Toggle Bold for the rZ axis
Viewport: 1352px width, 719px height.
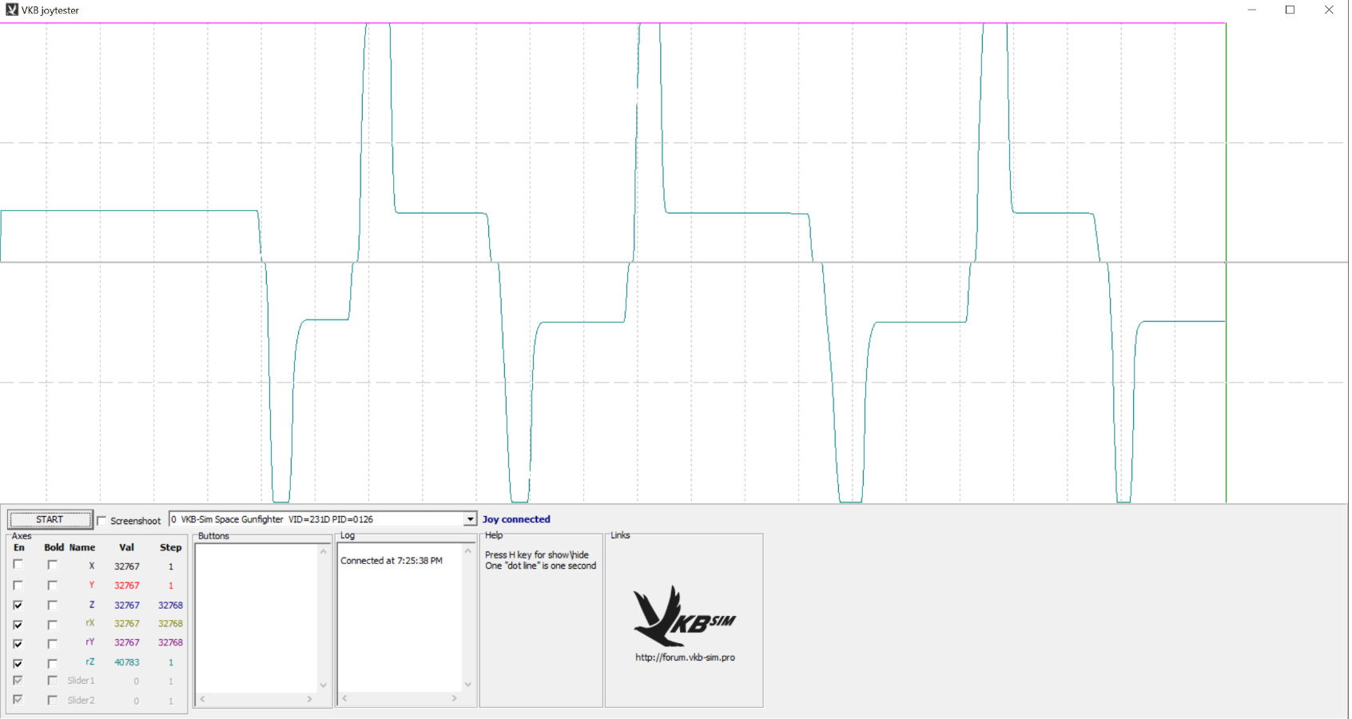coord(52,663)
